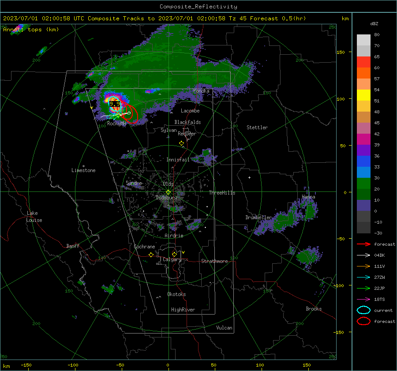Viewport: 397px width, 371px height.
Task: Click the Hanna city label
Action: pyautogui.click(x=308, y=197)
